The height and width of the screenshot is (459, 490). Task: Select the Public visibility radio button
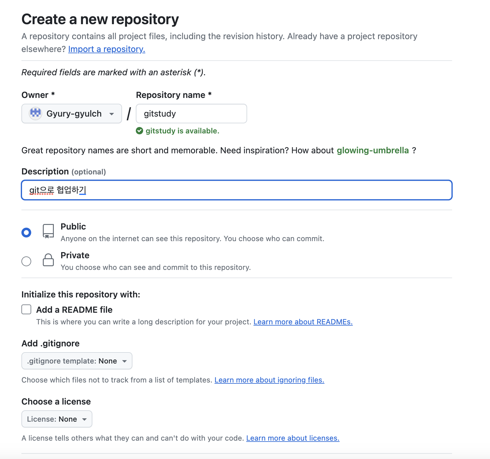point(26,233)
